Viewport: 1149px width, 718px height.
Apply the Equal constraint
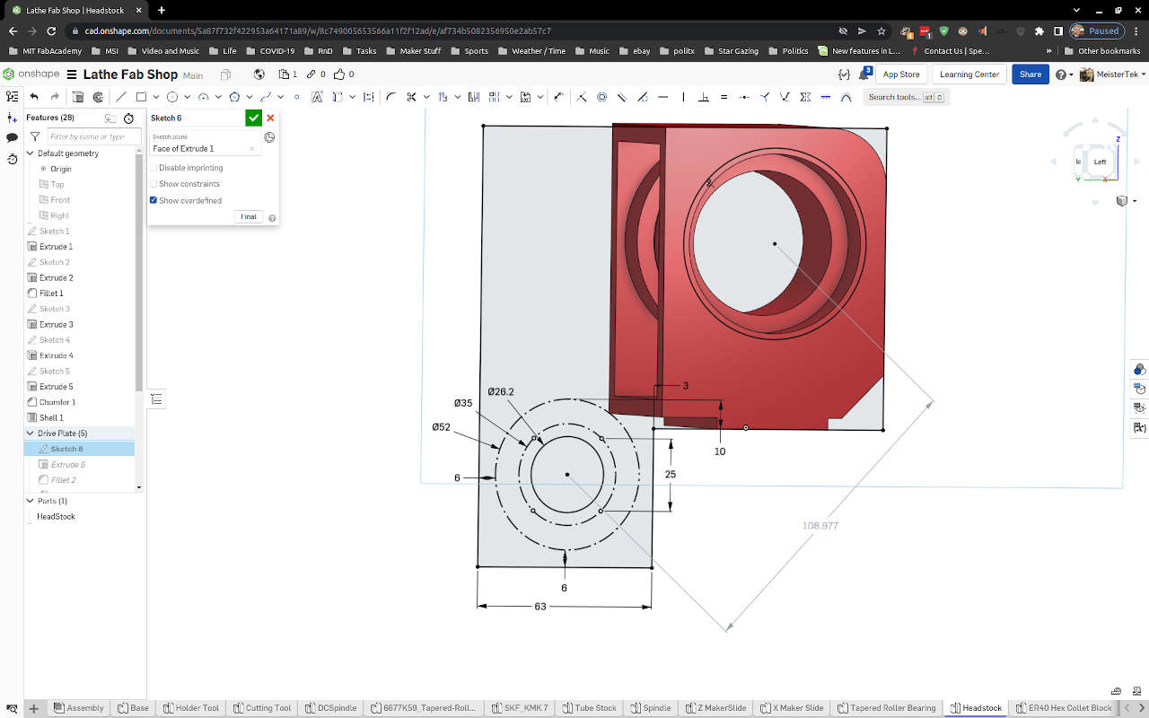click(x=724, y=97)
